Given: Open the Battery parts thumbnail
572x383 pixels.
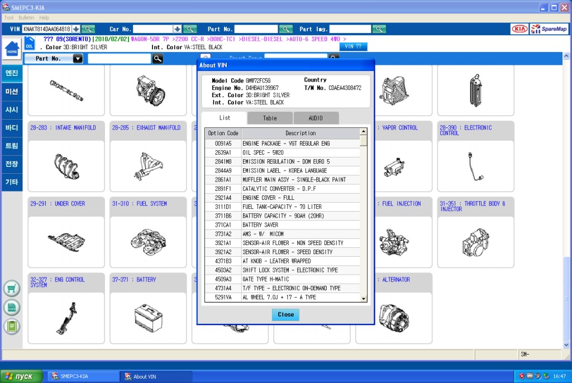Looking at the screenshot, I should (148, 318).
